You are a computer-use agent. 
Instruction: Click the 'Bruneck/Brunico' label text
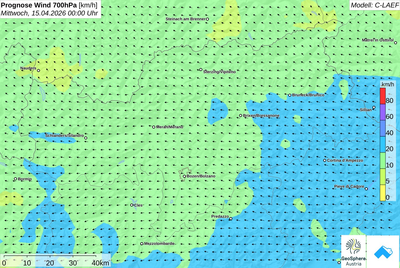click(308, 95)
